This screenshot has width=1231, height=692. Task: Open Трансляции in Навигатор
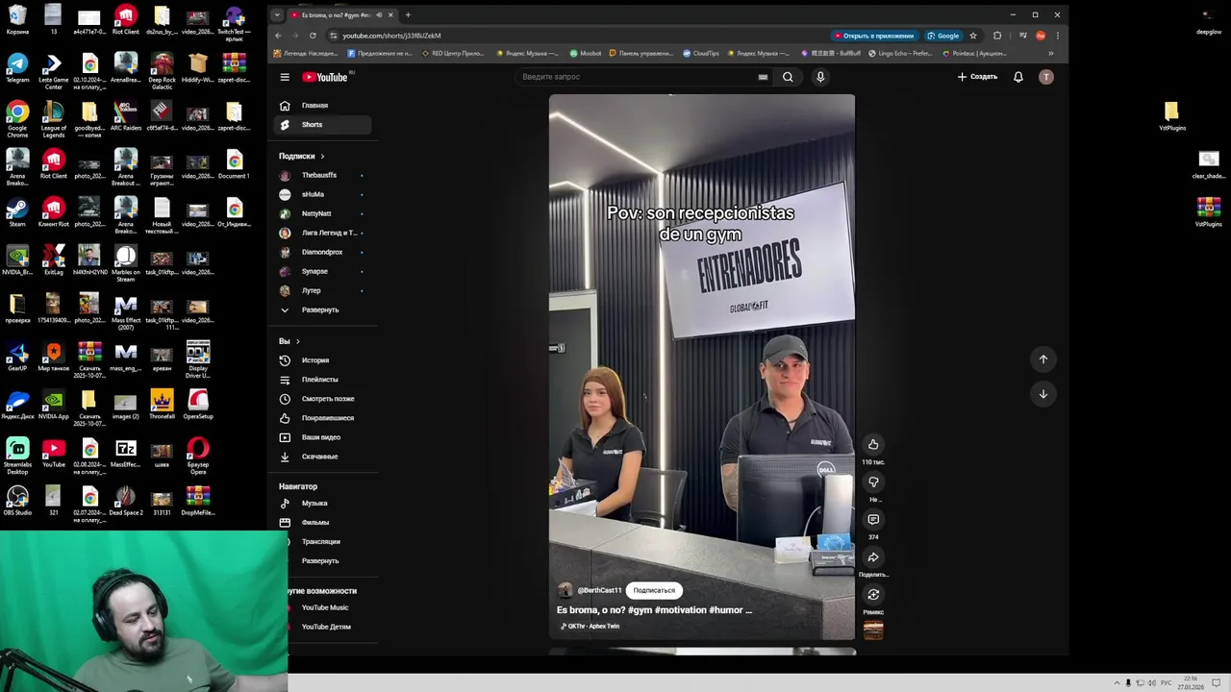click(322, 541)
